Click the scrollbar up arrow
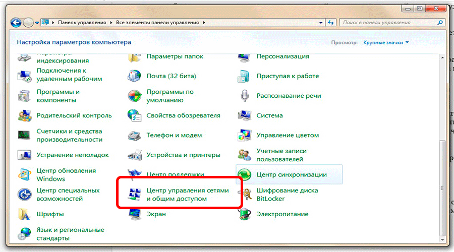Screen dimensions: 454x252 (x=442, y=58)
